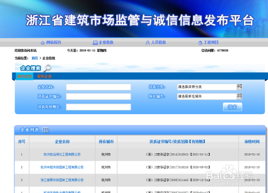The width and height of the screenshot is (268, 193).
Task: Click the 总访问量 visit counter text
Action: (x=215, y=50)
